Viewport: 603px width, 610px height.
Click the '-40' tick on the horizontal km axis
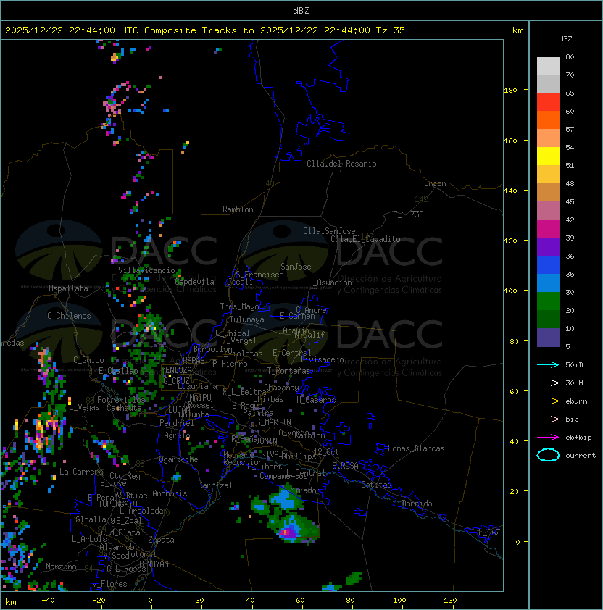tap(48, 601)
